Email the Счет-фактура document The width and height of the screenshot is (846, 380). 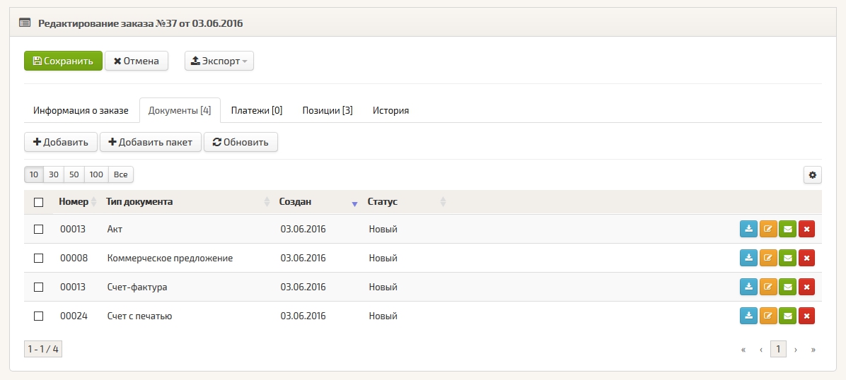coord(787,287)
